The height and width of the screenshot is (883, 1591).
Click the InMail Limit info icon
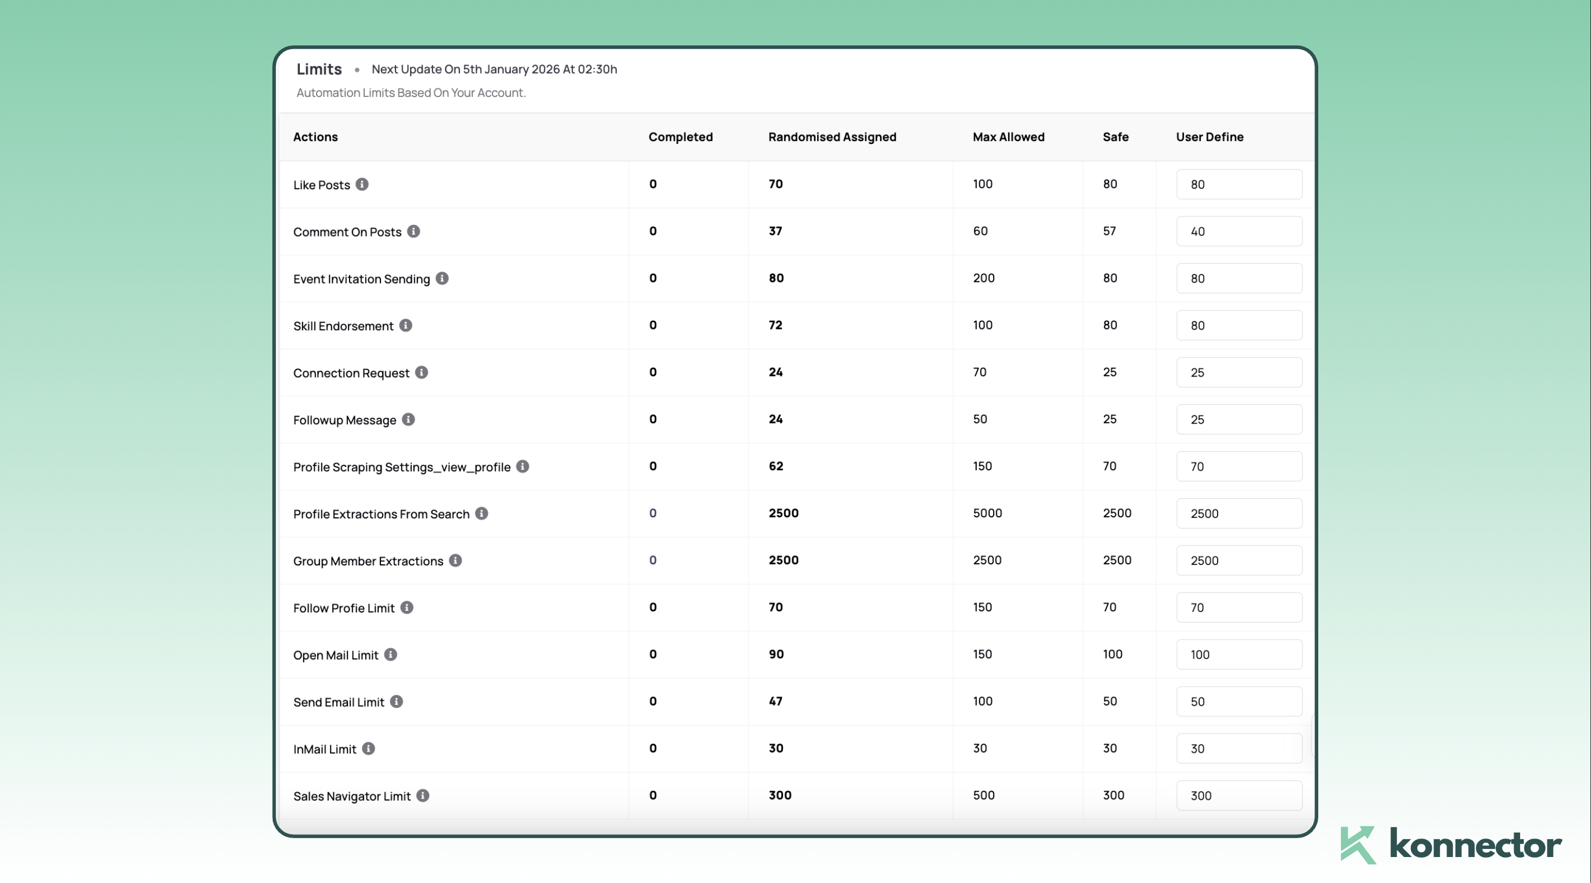(369, 748)
